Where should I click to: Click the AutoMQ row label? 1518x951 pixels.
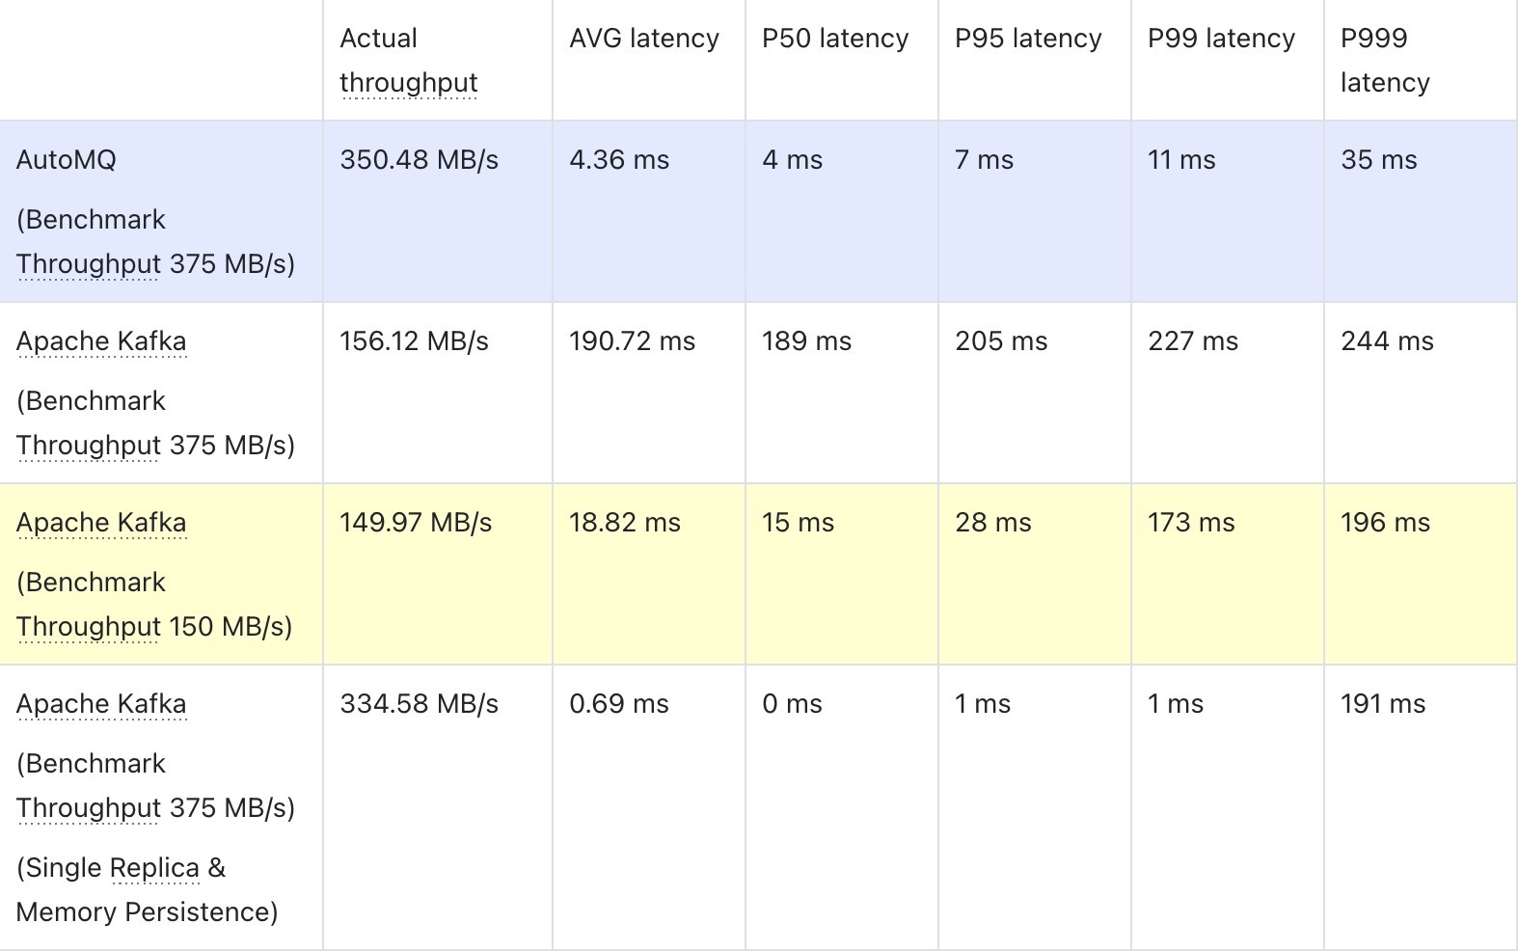[x=66, y=160]
